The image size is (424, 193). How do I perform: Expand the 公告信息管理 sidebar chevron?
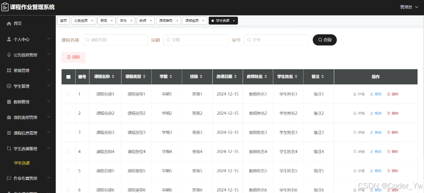(x=48, y=54)
